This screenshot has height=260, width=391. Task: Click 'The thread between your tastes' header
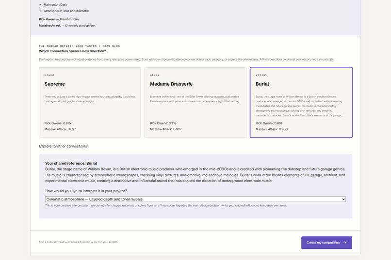pos(79,46)
